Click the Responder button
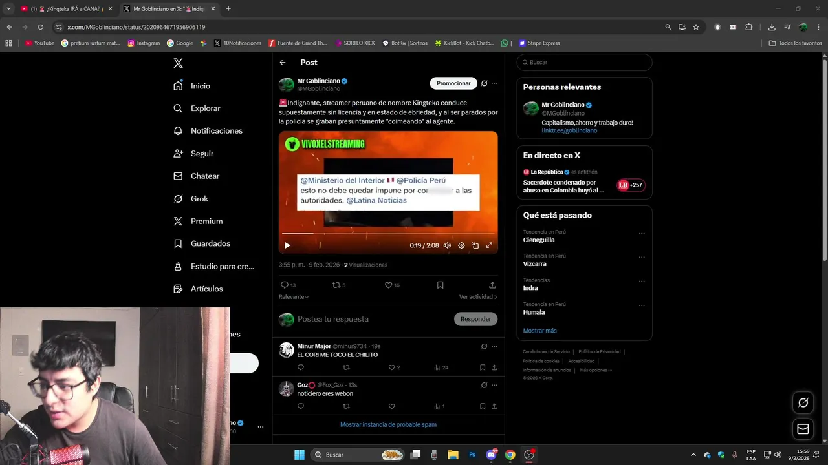This screenshot has height=465, width=828. click(x=475, y=319)
